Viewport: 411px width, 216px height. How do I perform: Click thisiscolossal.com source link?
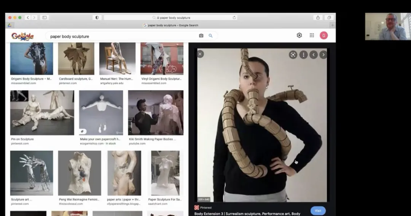click(71, 204)
